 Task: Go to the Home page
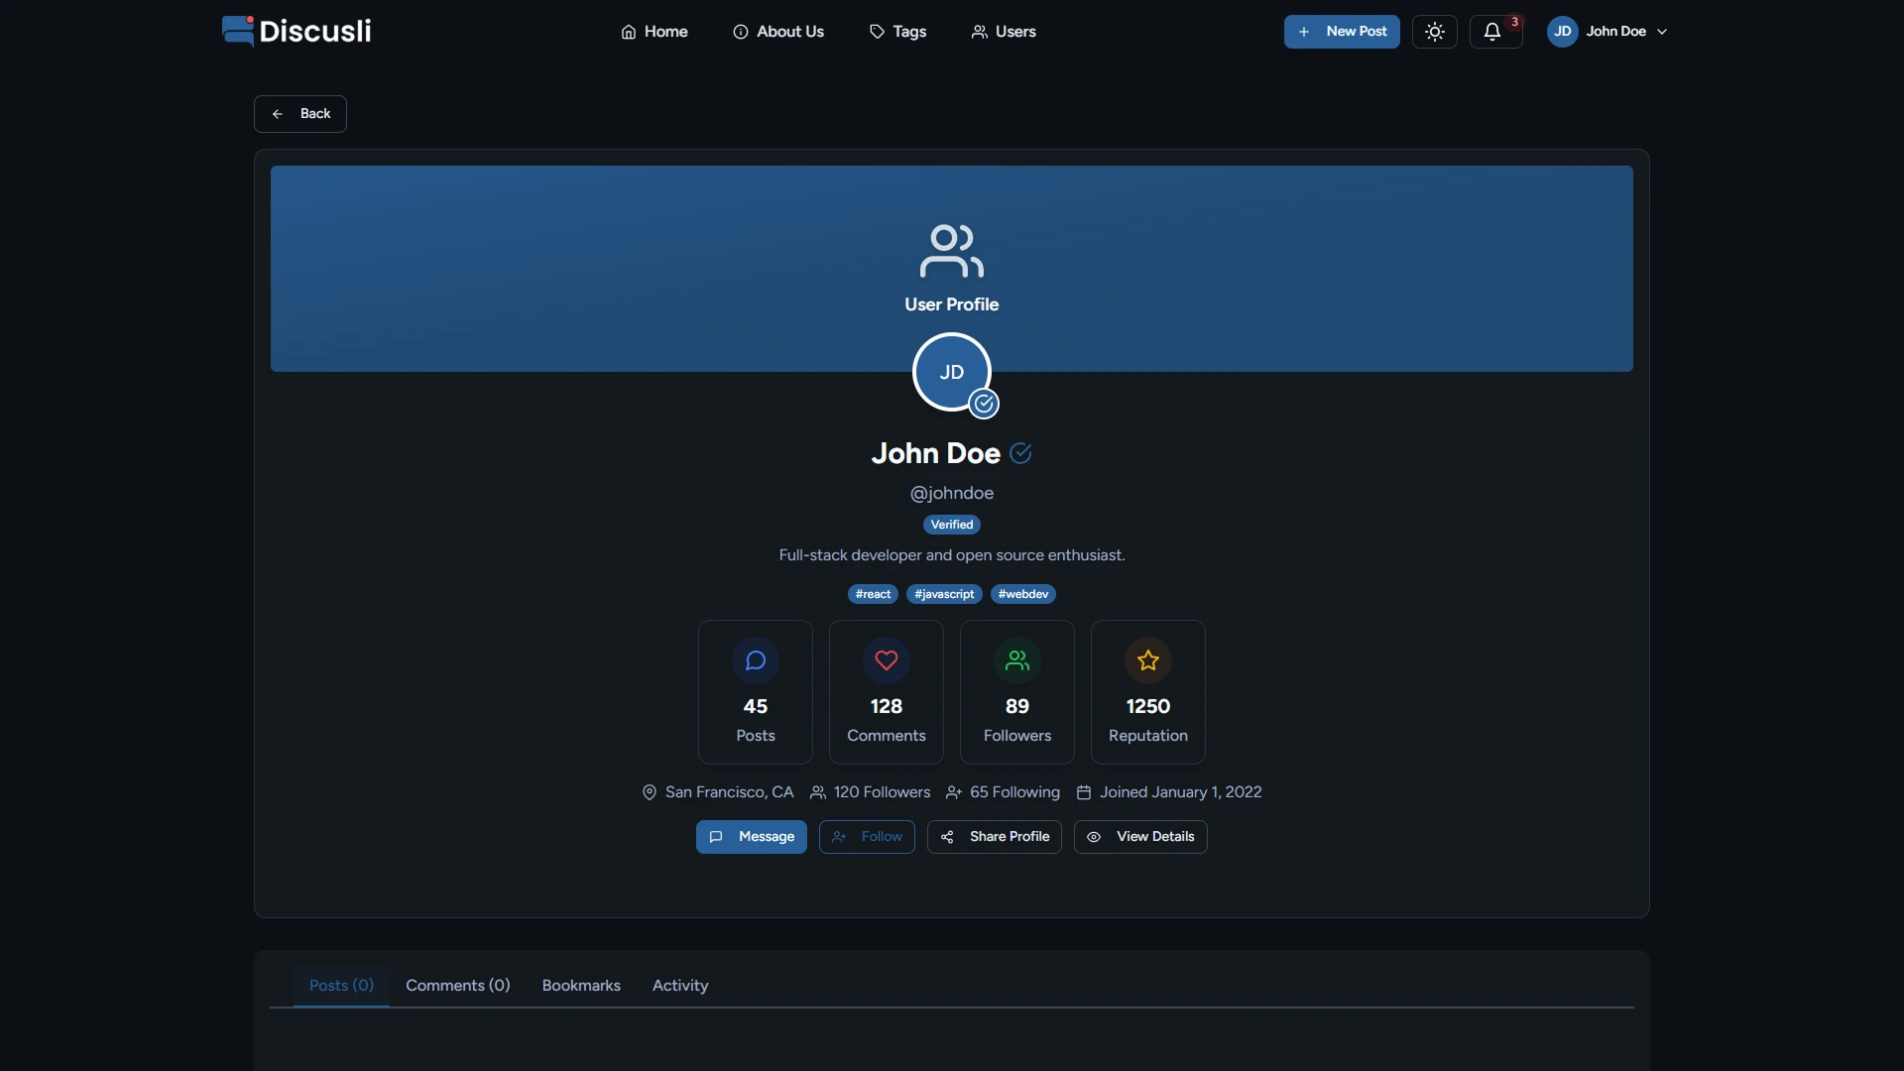pyautogui.click(x=654, y=32)
